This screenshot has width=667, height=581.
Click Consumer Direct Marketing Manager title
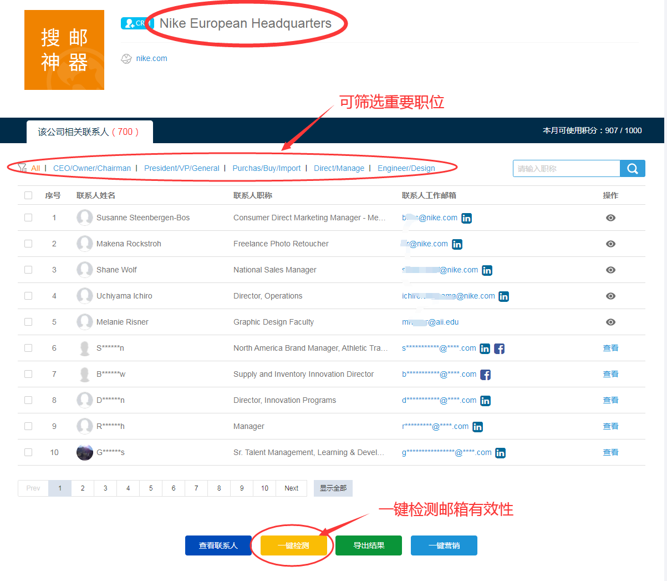(309, 218)
